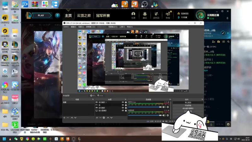Click the summoner avatar in League client

point(200,15)
